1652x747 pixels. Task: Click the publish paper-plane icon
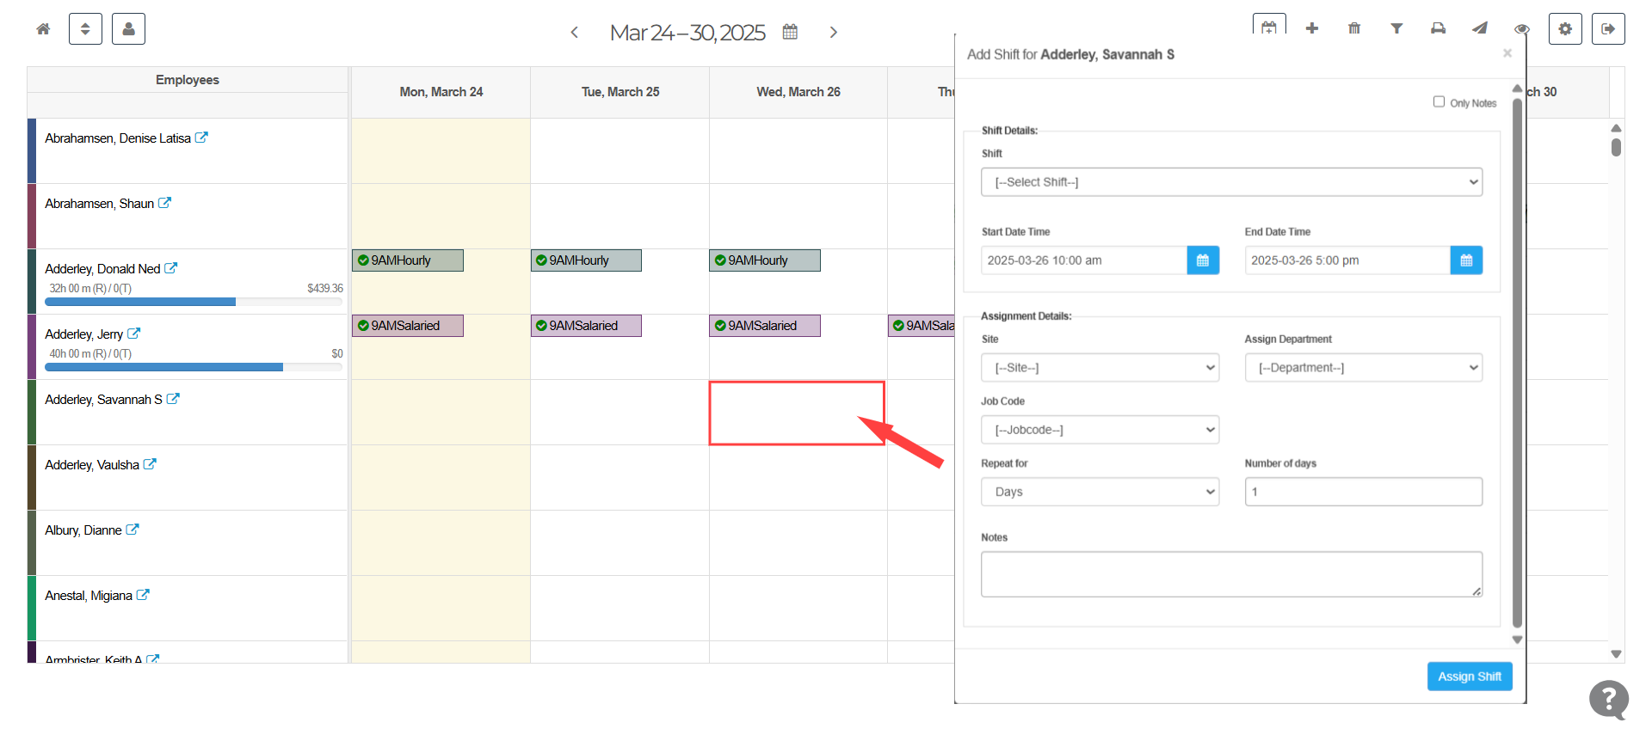point(1480,28)
